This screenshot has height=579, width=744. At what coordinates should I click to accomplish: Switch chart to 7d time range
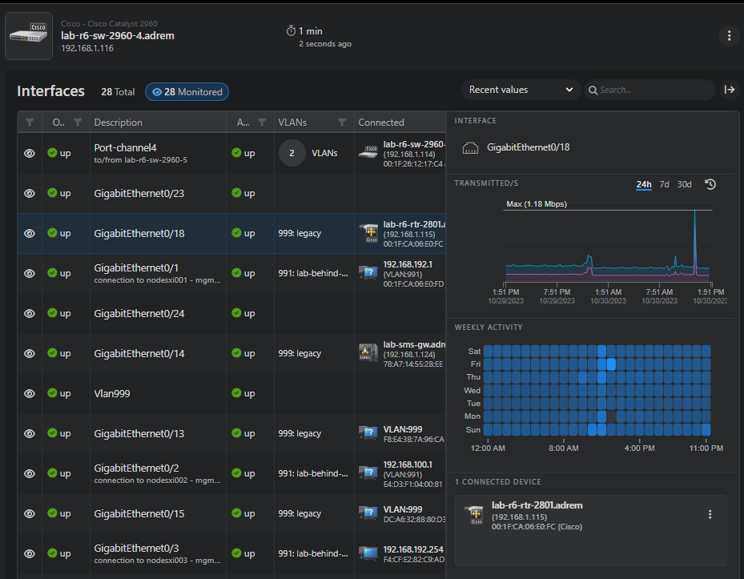[x=664, y=185]
